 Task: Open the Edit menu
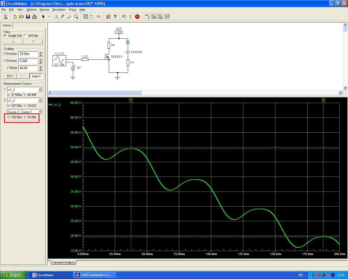point(11,10)
